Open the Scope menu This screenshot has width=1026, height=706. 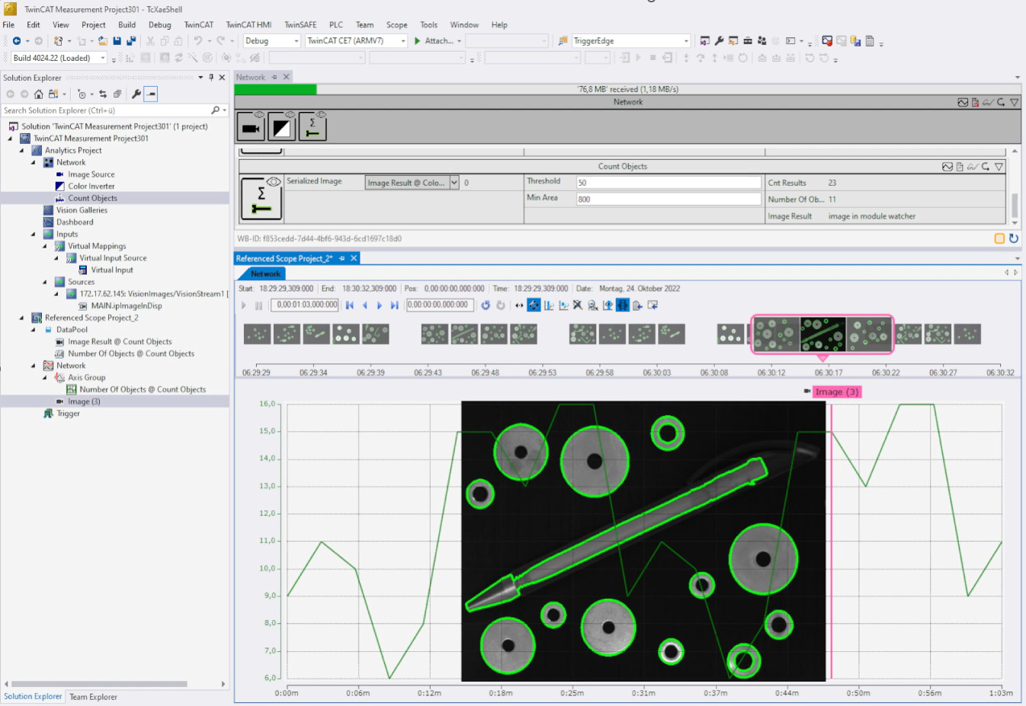[x=396, y=24]
